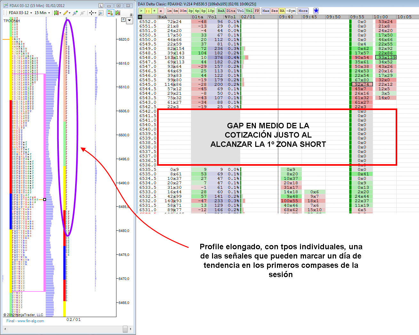
Task: Toggle the lavender Vol button
Action: coord(241,11)
